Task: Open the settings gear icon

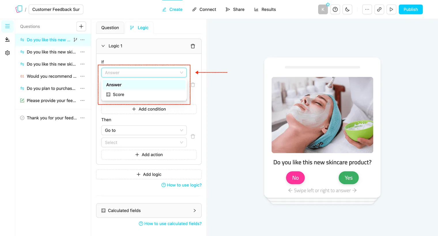Action: pos(7,53)
